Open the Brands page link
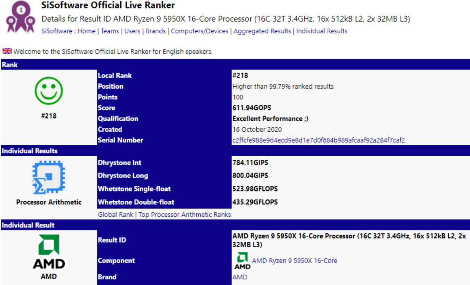The height and width of the screenshot is (285, 470). click(156, 31)
